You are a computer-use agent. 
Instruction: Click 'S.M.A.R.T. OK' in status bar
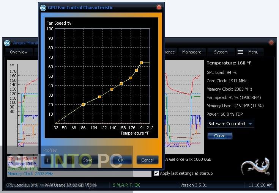(x=126, y=185)
